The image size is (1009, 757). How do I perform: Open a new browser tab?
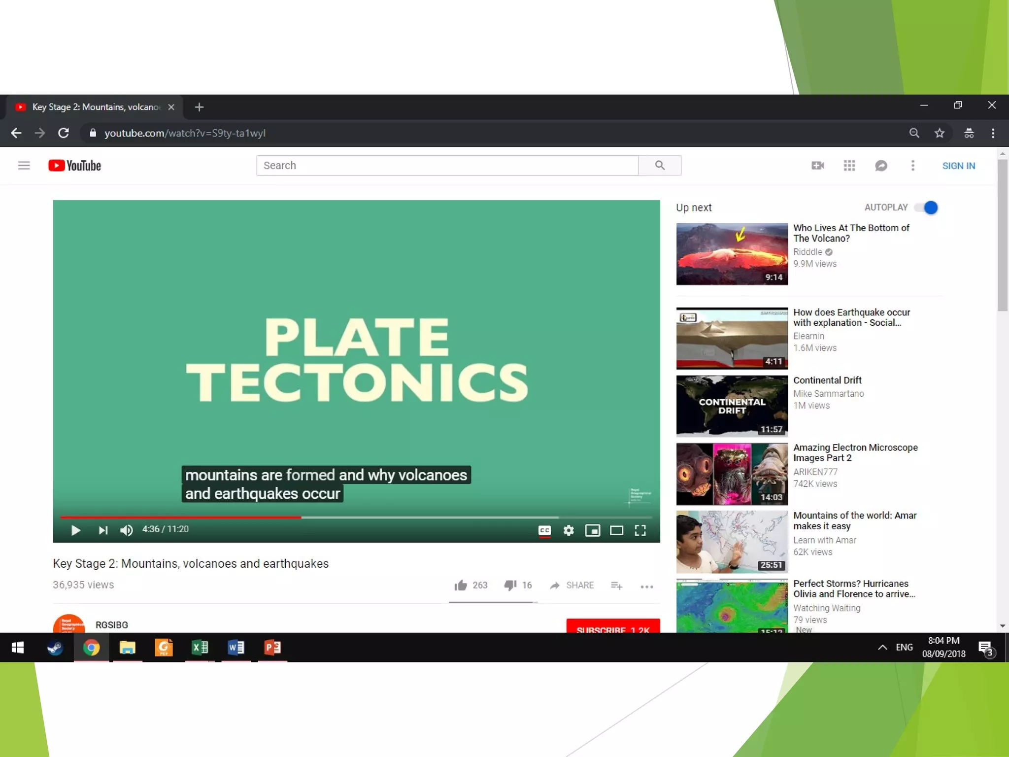pyautogui.click(x=199, y=107)
